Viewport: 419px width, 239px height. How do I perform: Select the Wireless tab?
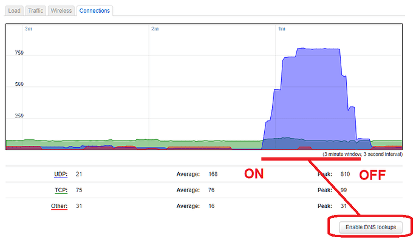[x=61, y=11]
